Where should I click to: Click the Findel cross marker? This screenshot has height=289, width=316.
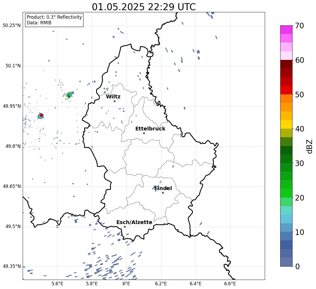(163, 193)
